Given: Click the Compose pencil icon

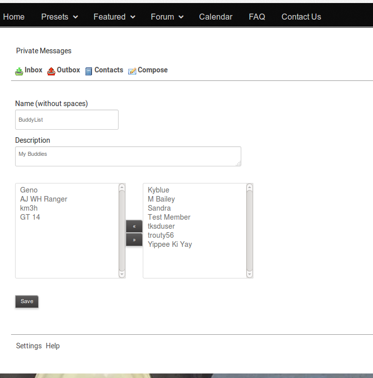Looking at the screenshot, I should click(132, 71).
